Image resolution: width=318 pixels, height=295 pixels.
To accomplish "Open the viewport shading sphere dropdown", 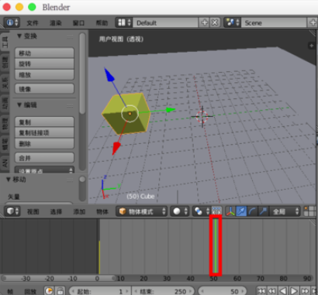I will coord(180,211).
